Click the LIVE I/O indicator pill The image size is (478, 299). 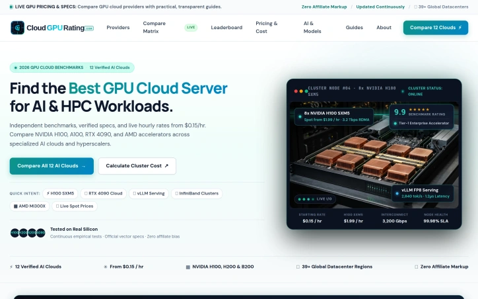[x=315, y=199]
